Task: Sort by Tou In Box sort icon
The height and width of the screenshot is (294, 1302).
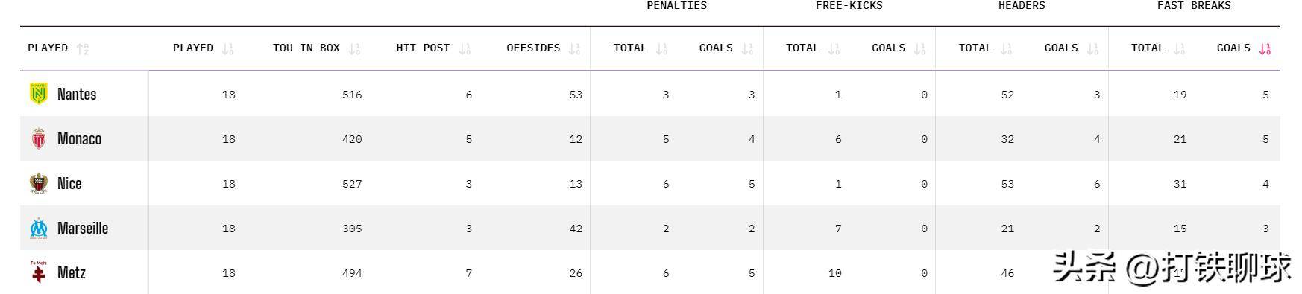Action: [354, 48]
